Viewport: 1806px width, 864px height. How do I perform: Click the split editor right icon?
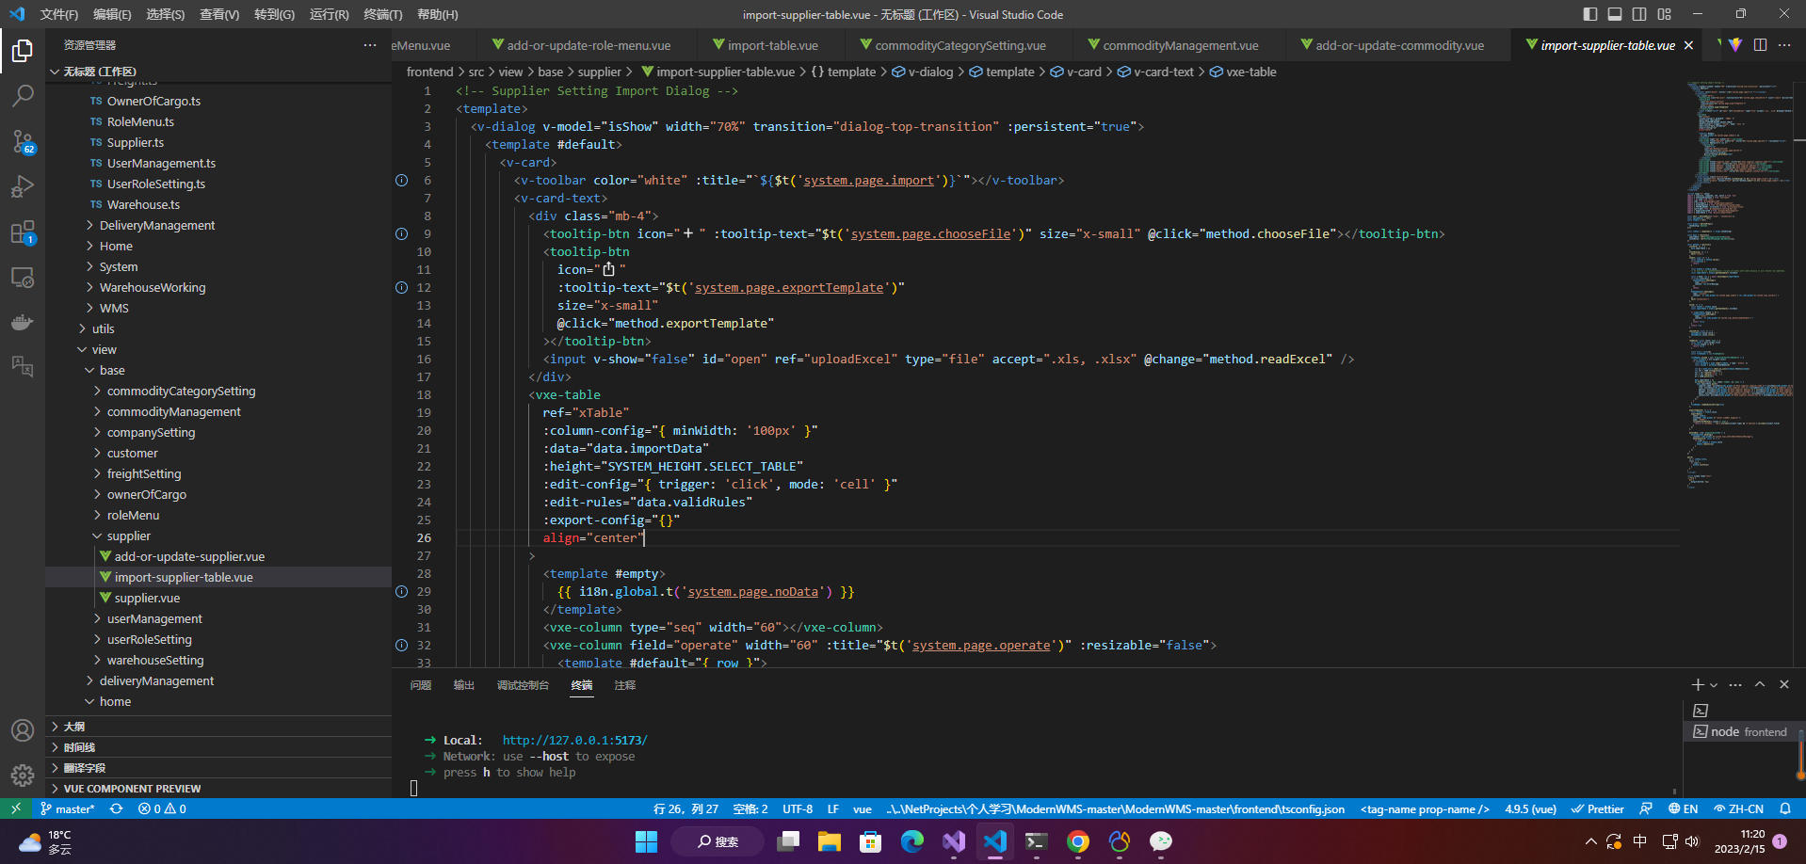coord(1760,45)
